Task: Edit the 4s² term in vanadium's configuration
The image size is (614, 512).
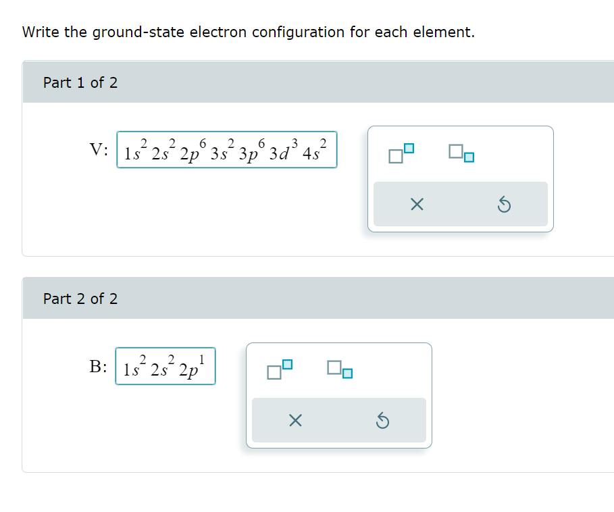Action: pyautogui.click(x=313, y=150)
